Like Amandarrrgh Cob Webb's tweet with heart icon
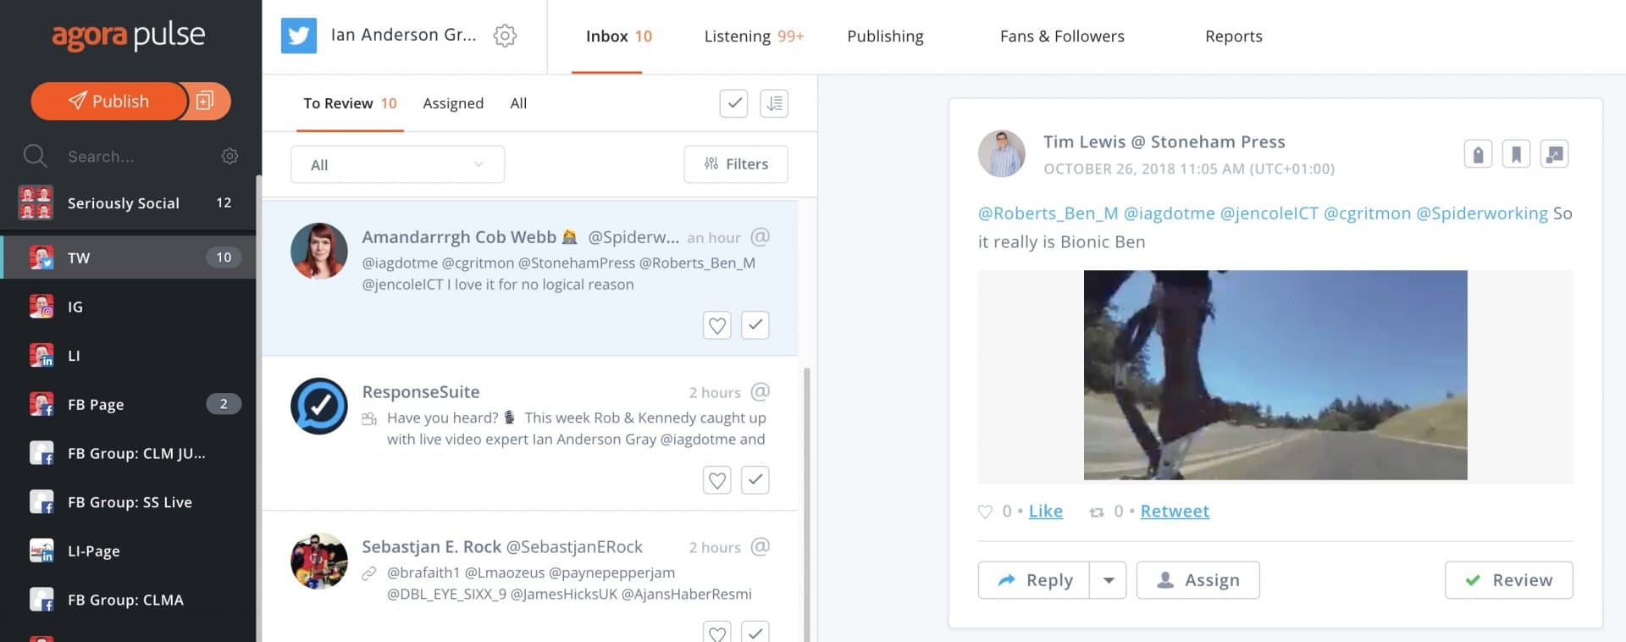The image size is (1626, 642). (x=717, y=325)
